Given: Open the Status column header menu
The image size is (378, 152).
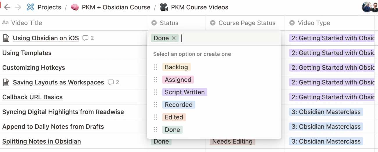Looking at the screenshot, I should (176, 23).
